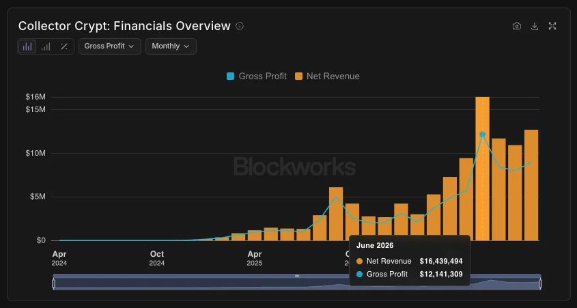Toggle Net Revenue series in legend

pyautogui.click(x=327, y=76)
